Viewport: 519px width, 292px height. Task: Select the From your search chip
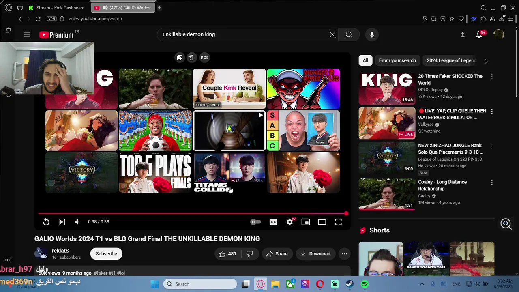[397, 60]
